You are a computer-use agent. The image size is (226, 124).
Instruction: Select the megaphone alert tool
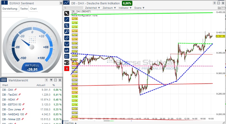67,63
